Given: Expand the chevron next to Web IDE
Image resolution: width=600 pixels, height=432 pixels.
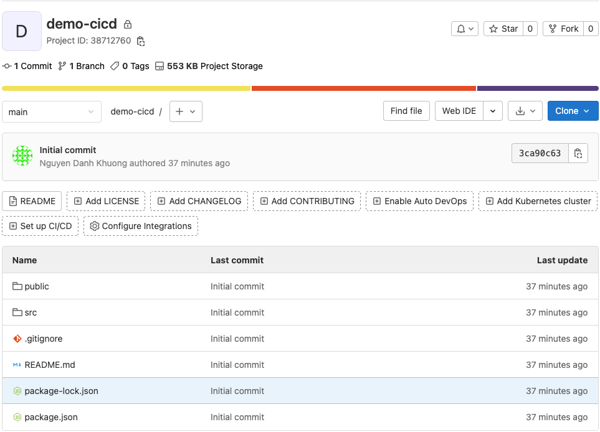Looking at the screenshot, I should click(493, 111).
